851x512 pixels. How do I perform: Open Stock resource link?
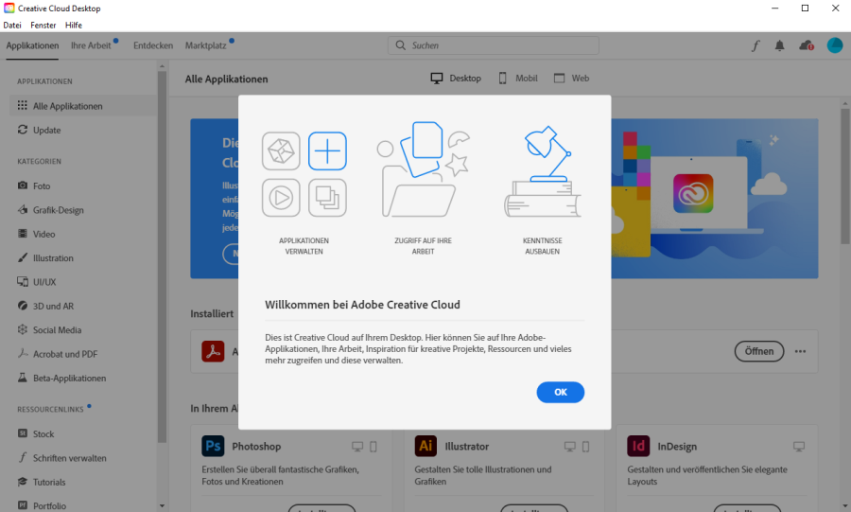pyautogui.click(x=43, y=434)
